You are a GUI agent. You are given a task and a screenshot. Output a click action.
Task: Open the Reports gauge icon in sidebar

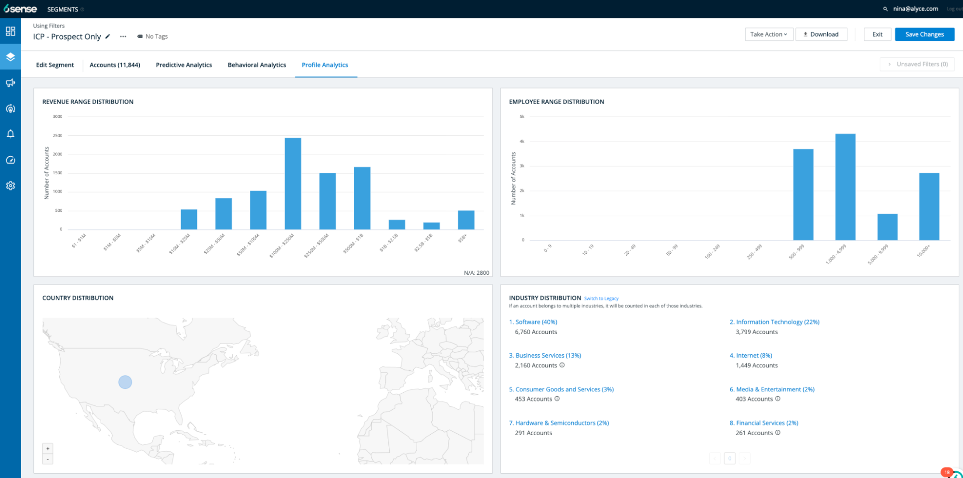coord(10,159)
